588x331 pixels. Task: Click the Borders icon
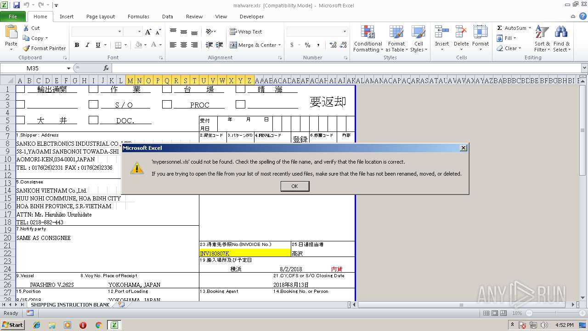[x=118, y=45]
